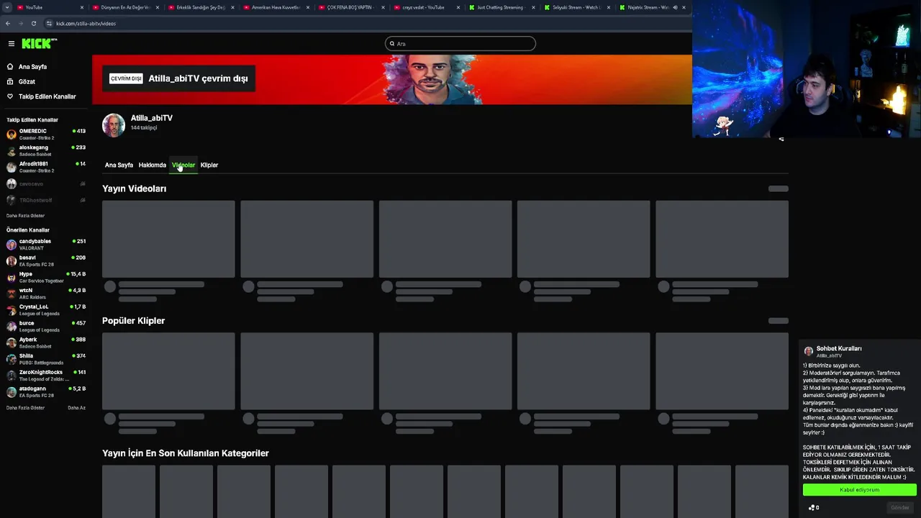This screenshot has height=518, width=921.
Task: Switch to Videolar channel tab
Action: click(183, 165)
